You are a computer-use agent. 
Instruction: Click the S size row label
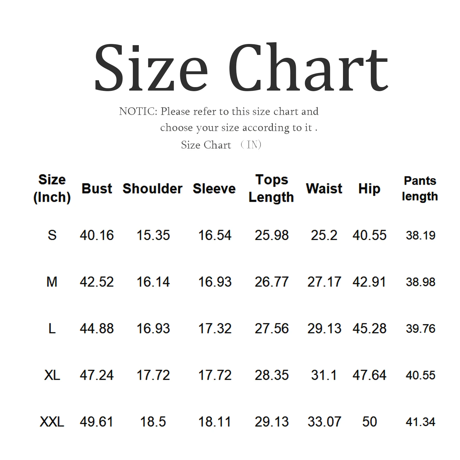coord(52,235)
